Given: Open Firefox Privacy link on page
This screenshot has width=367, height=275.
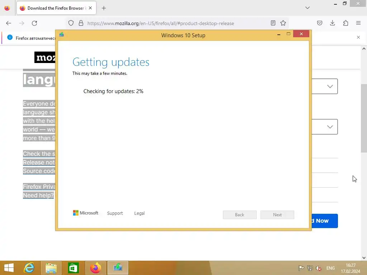Looking at the screenshot, I should click(39, 187).
